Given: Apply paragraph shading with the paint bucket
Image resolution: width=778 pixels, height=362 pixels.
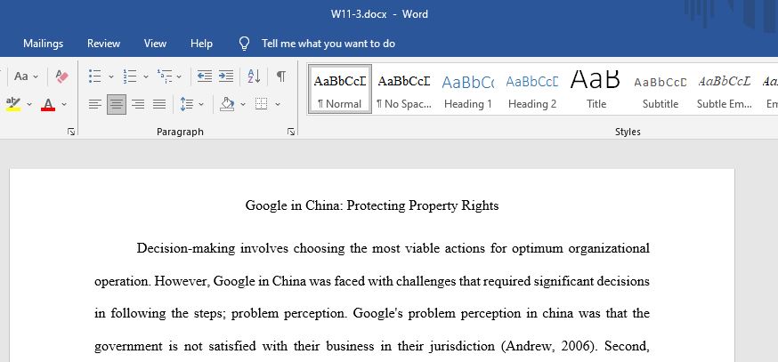Looking at the screenshot, I should coord(227,104).
